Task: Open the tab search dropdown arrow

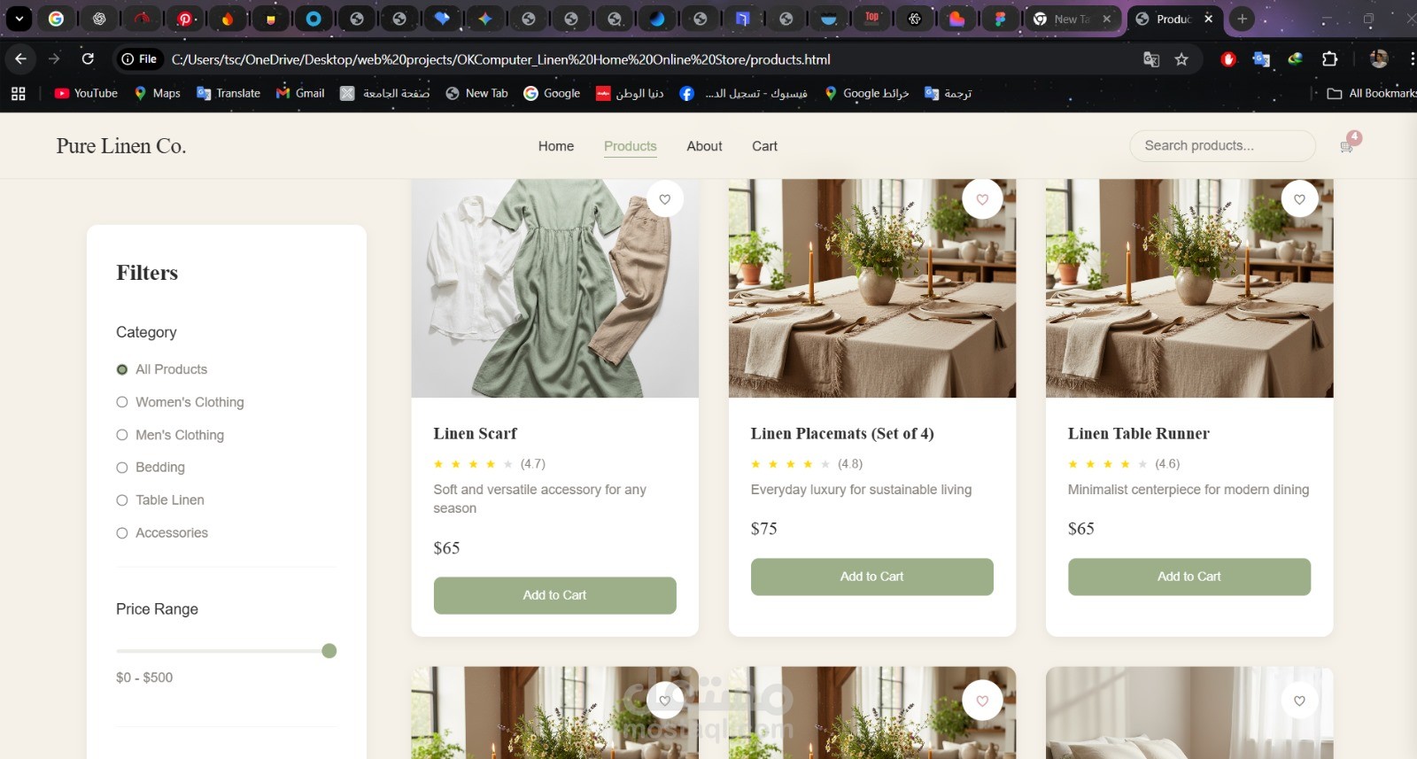Action: 19,19
